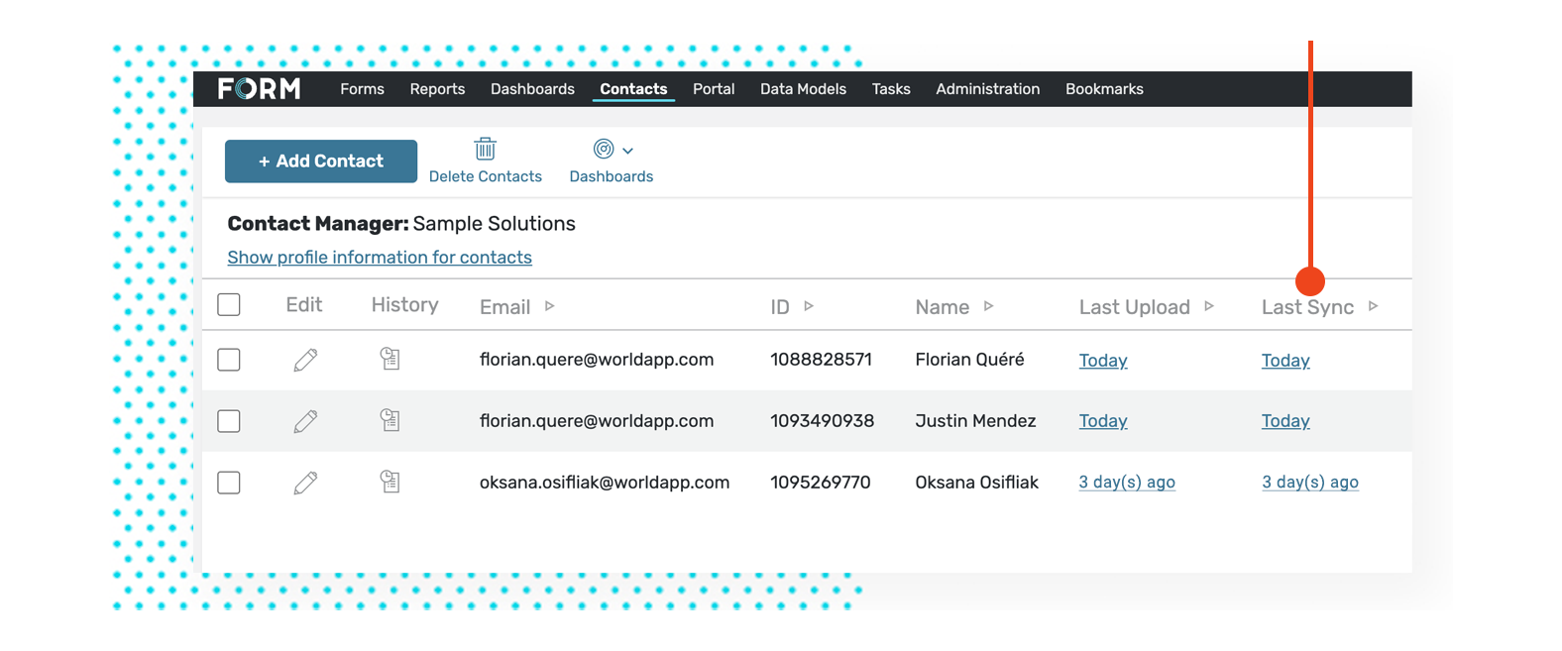Open Last Sync 3 day(s) ago link
This screenshot has height=651, width=1562.
[1310, 483]
